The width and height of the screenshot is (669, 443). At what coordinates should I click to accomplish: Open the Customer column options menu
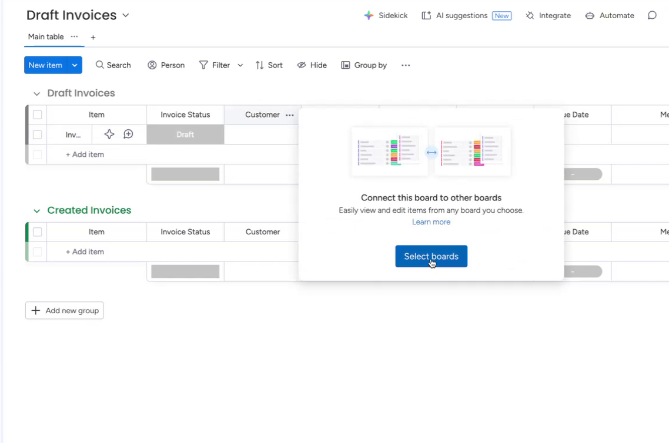(x=289, y=115)
